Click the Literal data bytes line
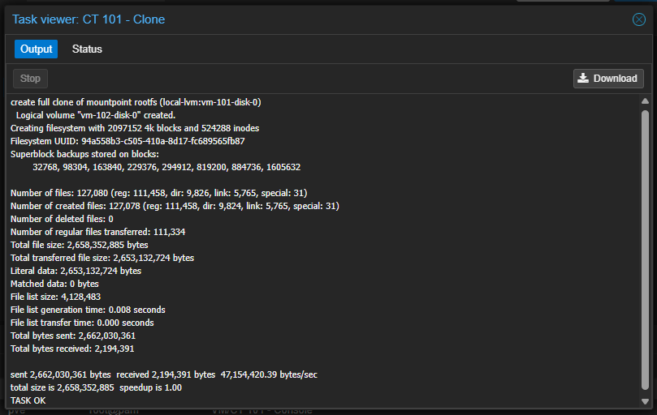657x415 pixels. point(76,271)
